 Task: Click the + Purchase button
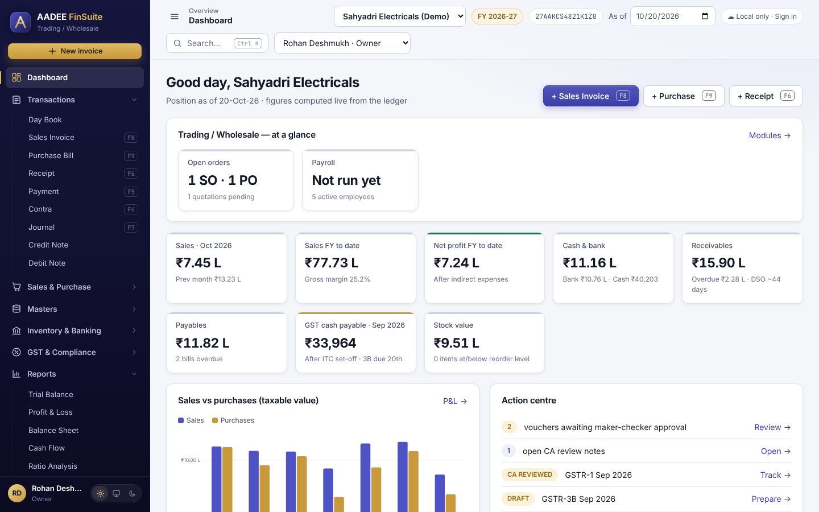pyautogui.click(x=684, y=96)
